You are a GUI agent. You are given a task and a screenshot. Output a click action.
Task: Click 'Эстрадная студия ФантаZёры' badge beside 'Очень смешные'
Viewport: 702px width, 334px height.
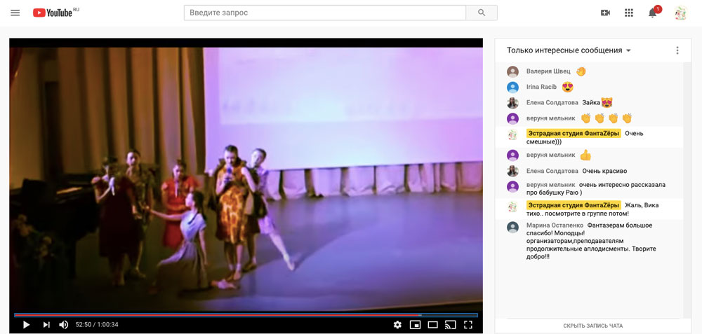[x=574, y=134]
